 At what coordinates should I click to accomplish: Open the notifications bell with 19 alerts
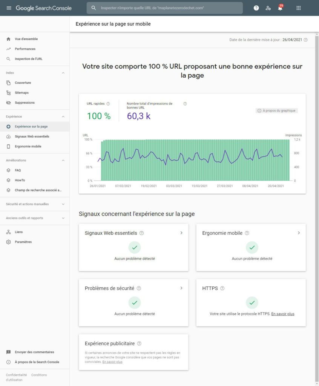280,8
